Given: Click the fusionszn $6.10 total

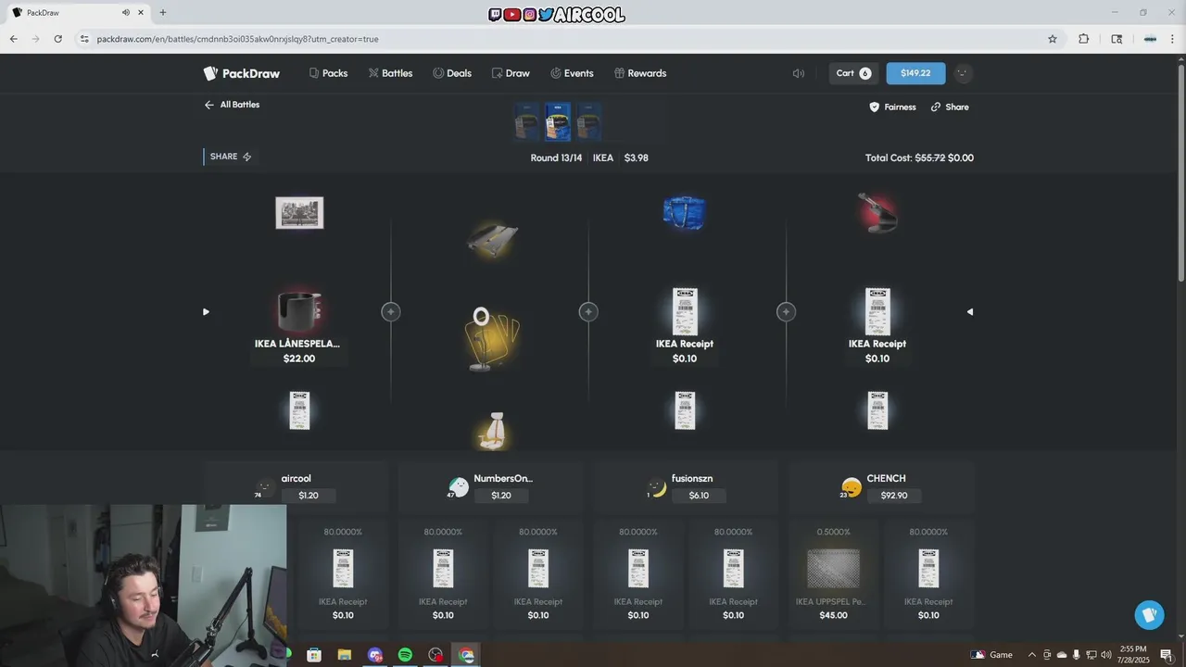Looking at the screenshot, I should click(x=699, y=496).
